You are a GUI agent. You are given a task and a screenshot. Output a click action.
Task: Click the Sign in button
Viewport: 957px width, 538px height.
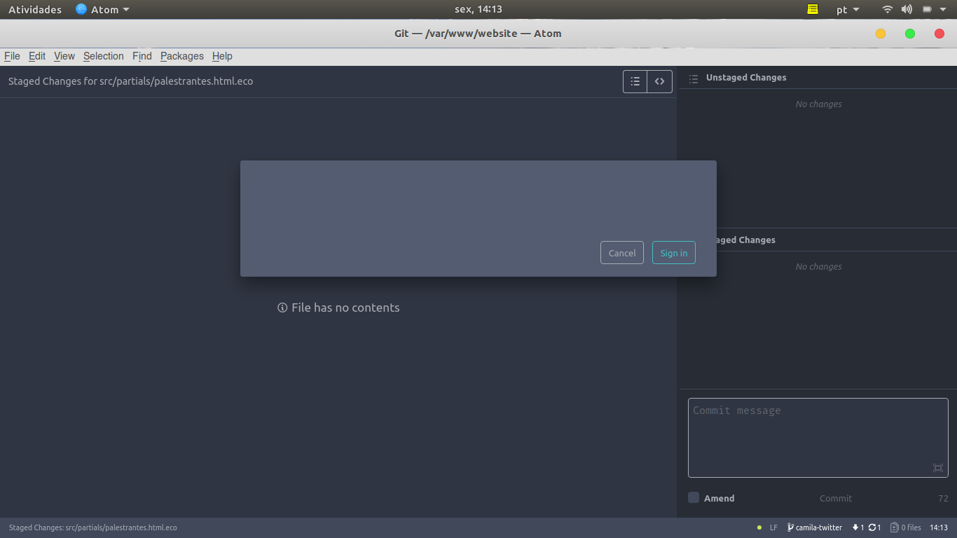[x=674, y=253]
